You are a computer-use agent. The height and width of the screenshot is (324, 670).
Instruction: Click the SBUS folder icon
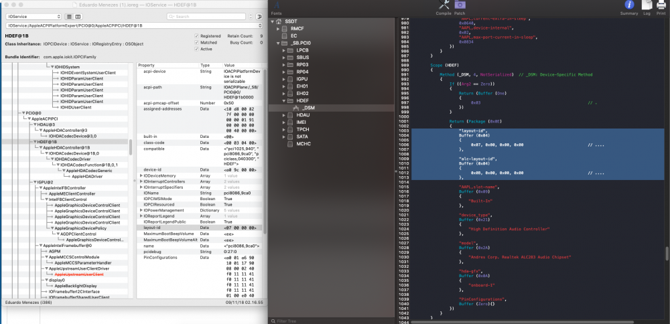pos(290,58)
